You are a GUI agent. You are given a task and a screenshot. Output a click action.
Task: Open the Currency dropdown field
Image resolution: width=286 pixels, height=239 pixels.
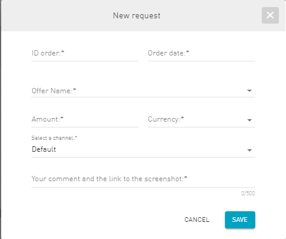[x=201, y=119]
